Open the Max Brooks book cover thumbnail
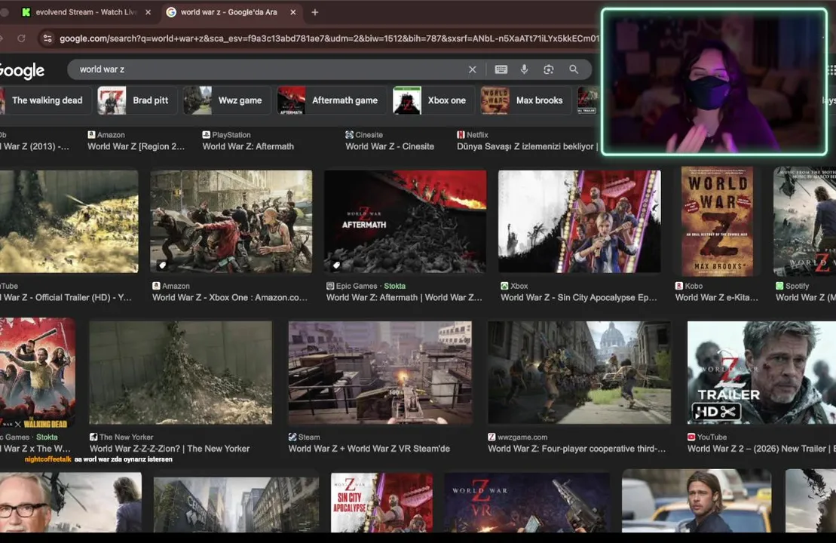This screenshot has height=543, width=836. point(717,222)
